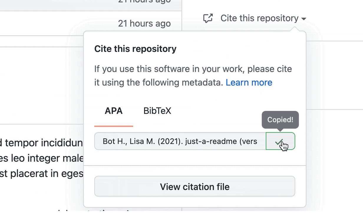Click the citation icon beside Cite this repository

pyautogui.click(x=208, y=18)
